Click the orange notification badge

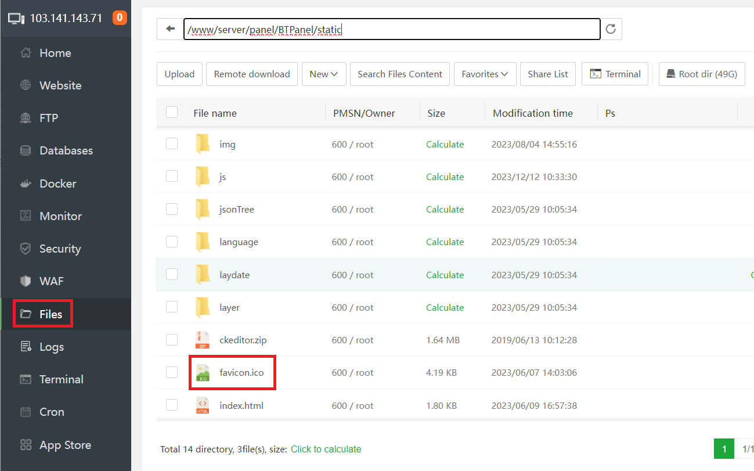pos(120,18)
